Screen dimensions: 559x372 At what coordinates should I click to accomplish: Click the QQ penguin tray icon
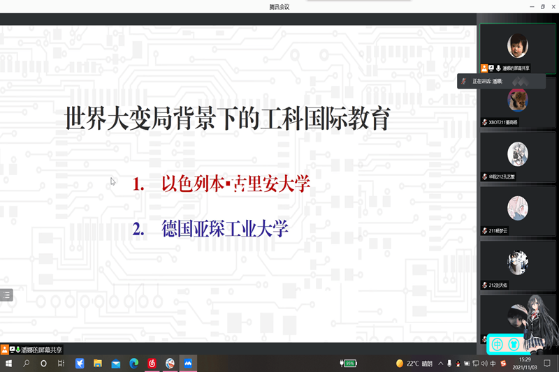(458, 364)
